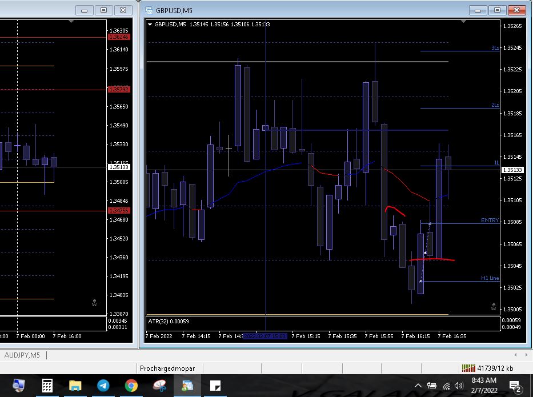The image size is (533, 397).
Task: Open Sticky Notes from the taskbar
Action: [x=215, y=386]
